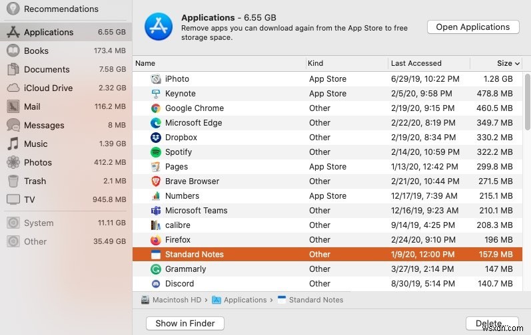
Task: Click the Books sidebar icon
Action: 13,51
